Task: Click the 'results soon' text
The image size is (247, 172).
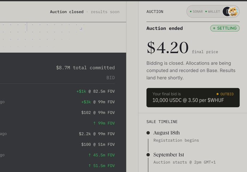Action: click(105, 12)
